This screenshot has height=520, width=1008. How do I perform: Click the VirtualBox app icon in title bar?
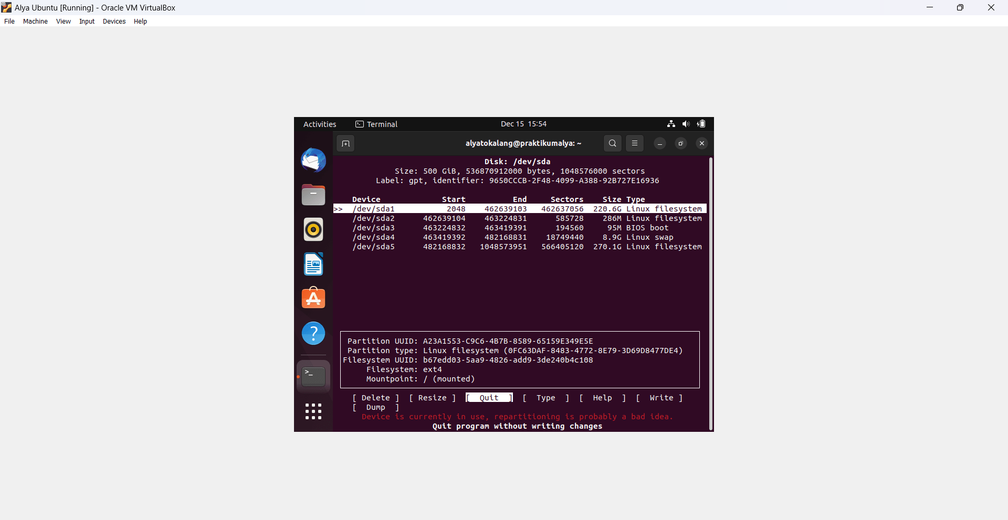click(6, 7)
